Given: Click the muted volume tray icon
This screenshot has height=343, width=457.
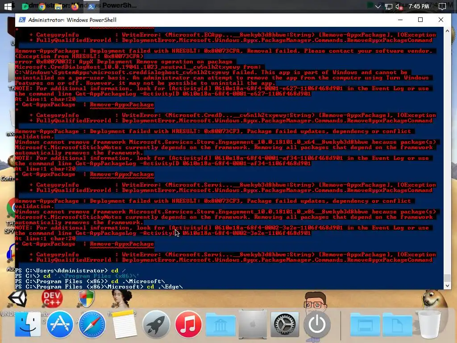Looking at the screenshot, I should tap(399, 7).
